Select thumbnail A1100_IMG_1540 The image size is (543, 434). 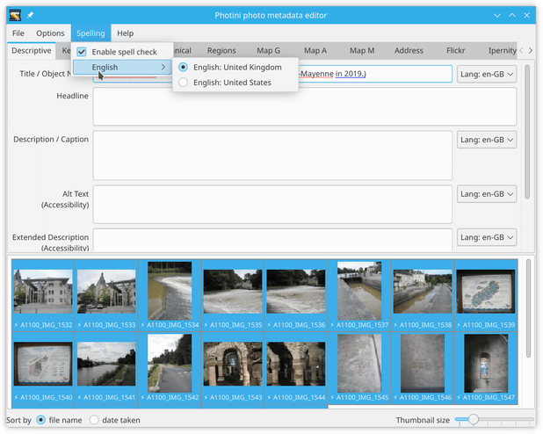click(43, 368)
